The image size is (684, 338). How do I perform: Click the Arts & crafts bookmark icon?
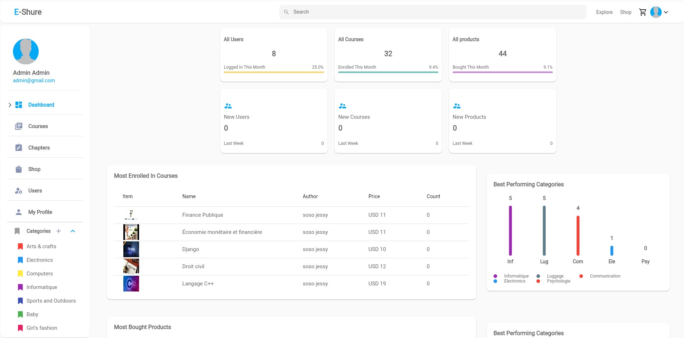pyautogui.click(x=20, y=246)
